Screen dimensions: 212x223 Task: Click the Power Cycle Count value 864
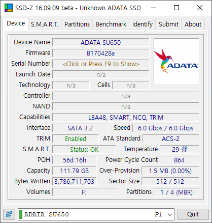point(180,160)
